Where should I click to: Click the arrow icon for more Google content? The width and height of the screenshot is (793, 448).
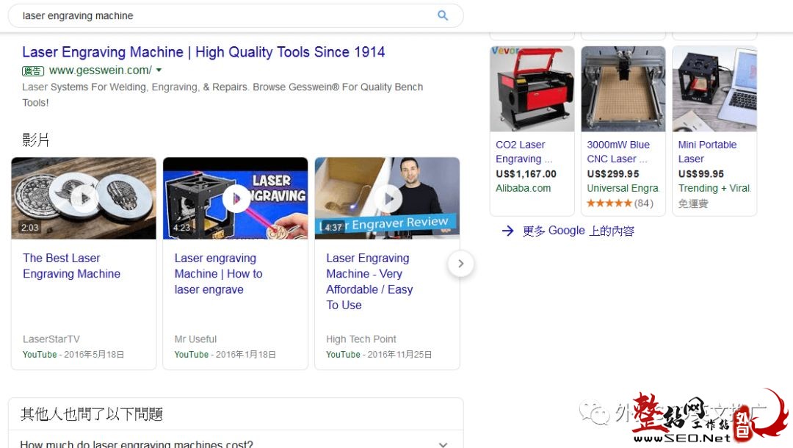508,231
